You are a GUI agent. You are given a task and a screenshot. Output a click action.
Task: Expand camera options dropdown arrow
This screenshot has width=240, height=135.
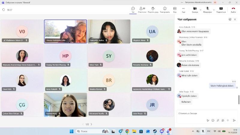[x=200, y=10]
